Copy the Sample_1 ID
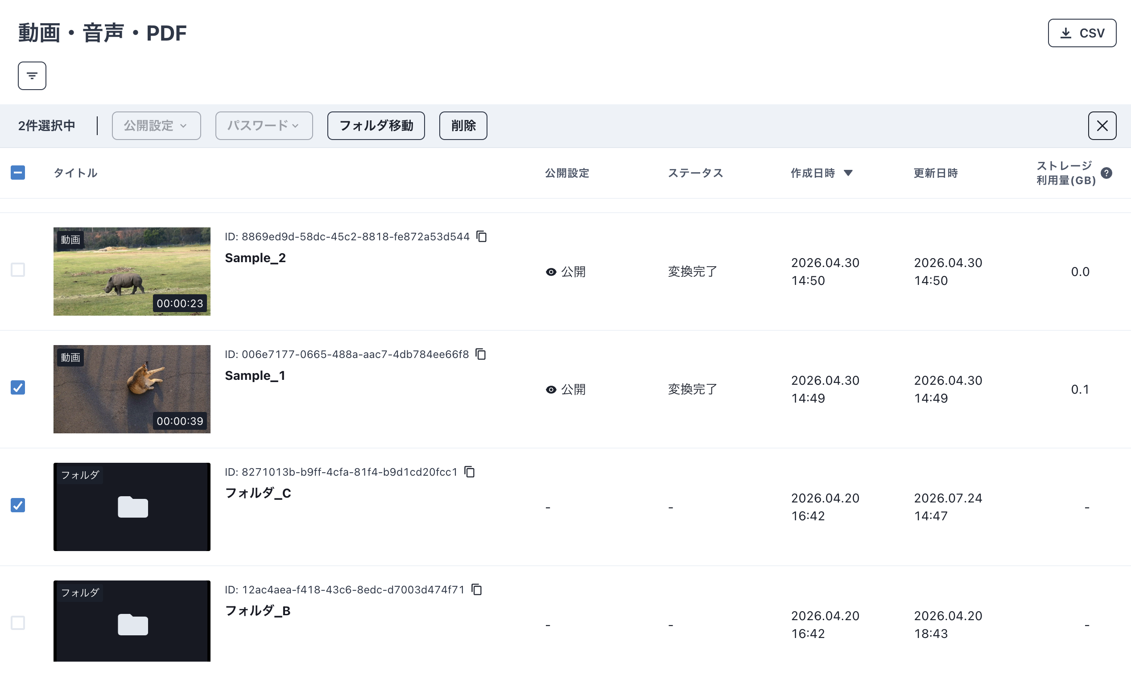The height and width of the screenshot is (675, 1131). coord(480,354)
